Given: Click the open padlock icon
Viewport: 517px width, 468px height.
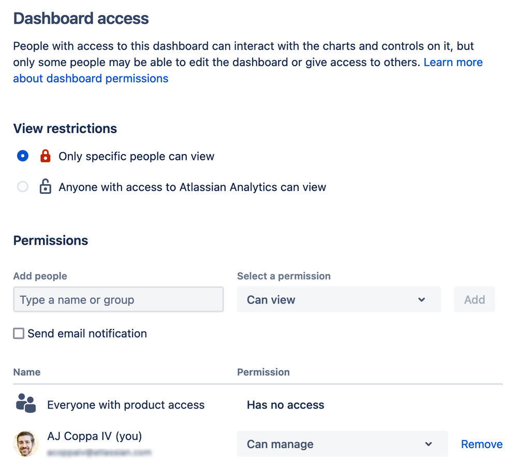Looking at the screenshot, I should [46, 187].
